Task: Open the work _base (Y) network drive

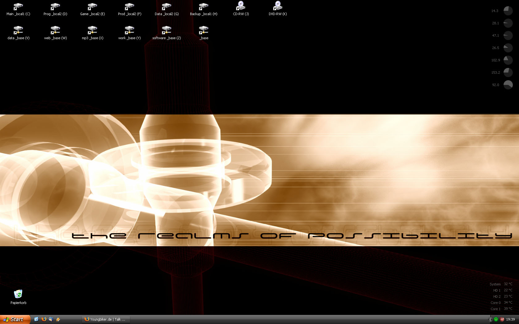Action: pyautogui.click(x=129, y=33)
